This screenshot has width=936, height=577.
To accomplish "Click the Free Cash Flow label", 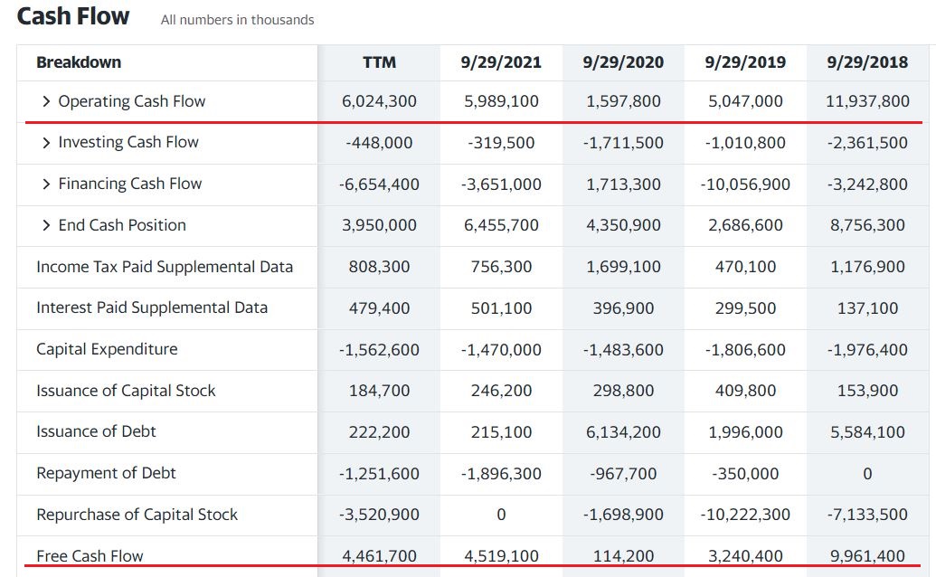I will (90, 556).
